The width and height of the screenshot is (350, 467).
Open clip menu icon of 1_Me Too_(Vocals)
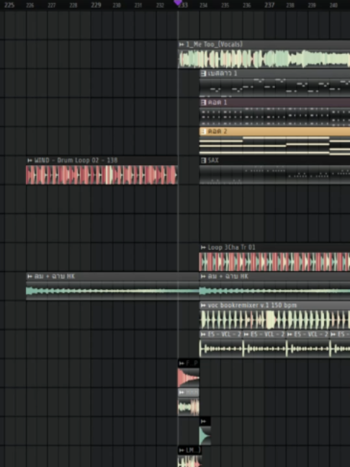tap(181, 45)
